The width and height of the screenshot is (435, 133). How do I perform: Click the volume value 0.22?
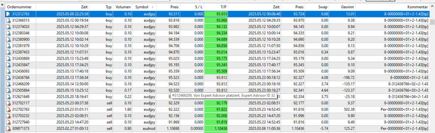[x=128, y=97]
